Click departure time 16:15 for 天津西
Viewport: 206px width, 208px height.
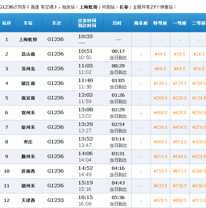pyautogui.click(x=85, y=197)
